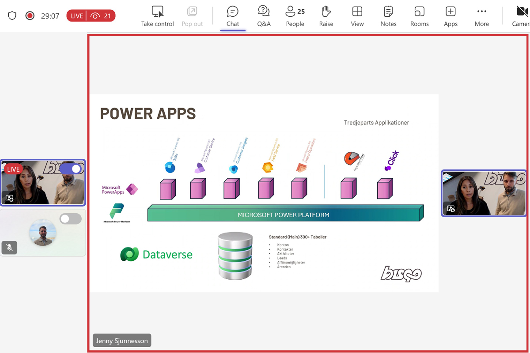This screenshot has height=353, width=530.
Task: Open the Apps button
Action: tap(450, 16)
